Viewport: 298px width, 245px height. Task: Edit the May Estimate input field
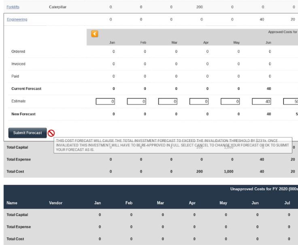[230, 101]
